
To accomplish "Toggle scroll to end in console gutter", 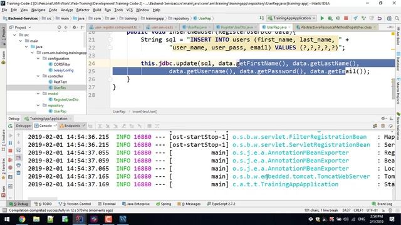I will [x=19, y=158].
